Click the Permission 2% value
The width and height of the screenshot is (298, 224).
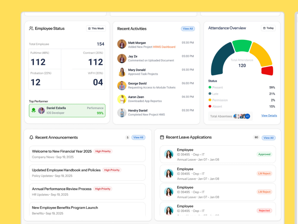coord(273,100)
